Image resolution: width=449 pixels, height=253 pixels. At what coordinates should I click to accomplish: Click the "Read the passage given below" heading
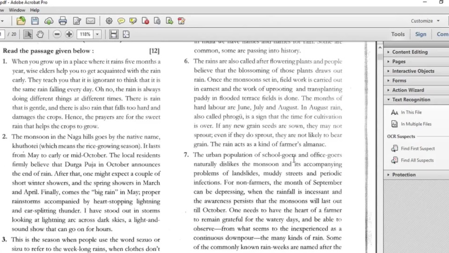tap(48, 51)
